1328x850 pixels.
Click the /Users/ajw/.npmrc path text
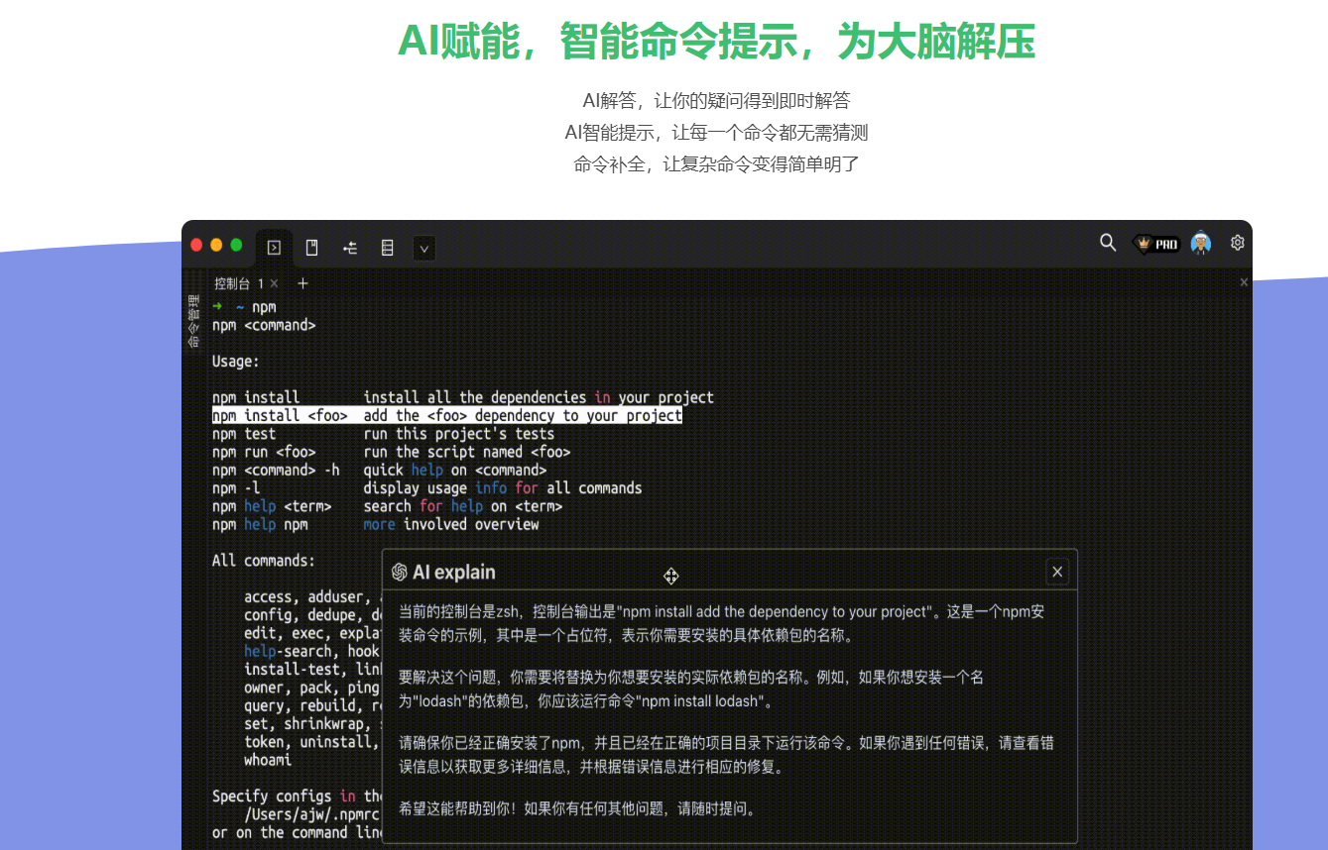click(311, 814)
